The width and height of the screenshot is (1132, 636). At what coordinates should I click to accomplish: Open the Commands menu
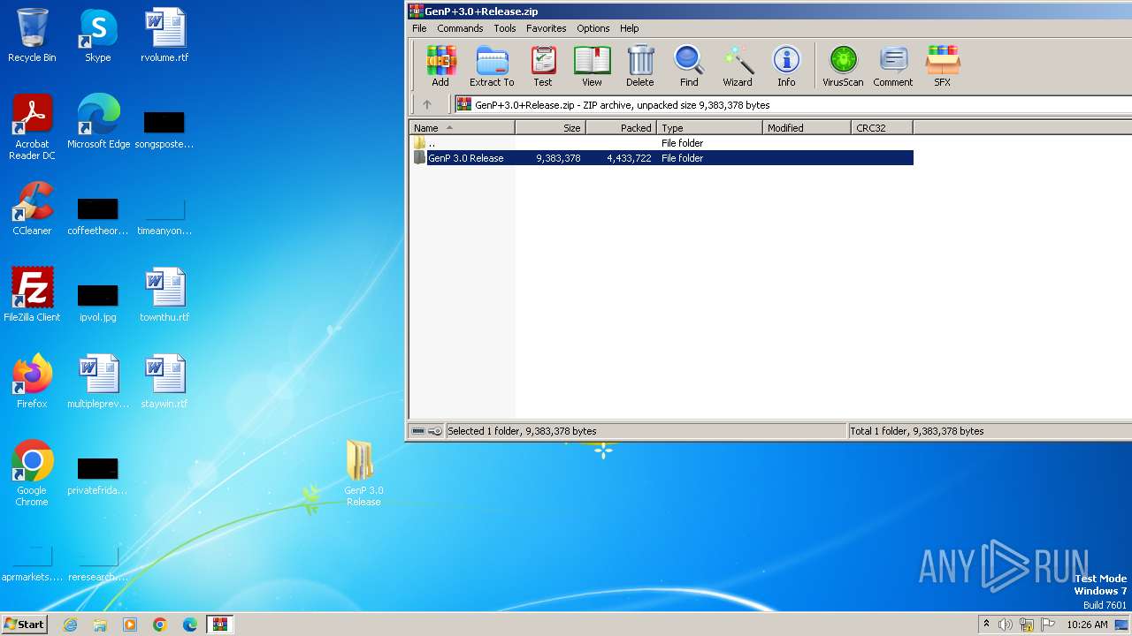(x=460, y=28)
